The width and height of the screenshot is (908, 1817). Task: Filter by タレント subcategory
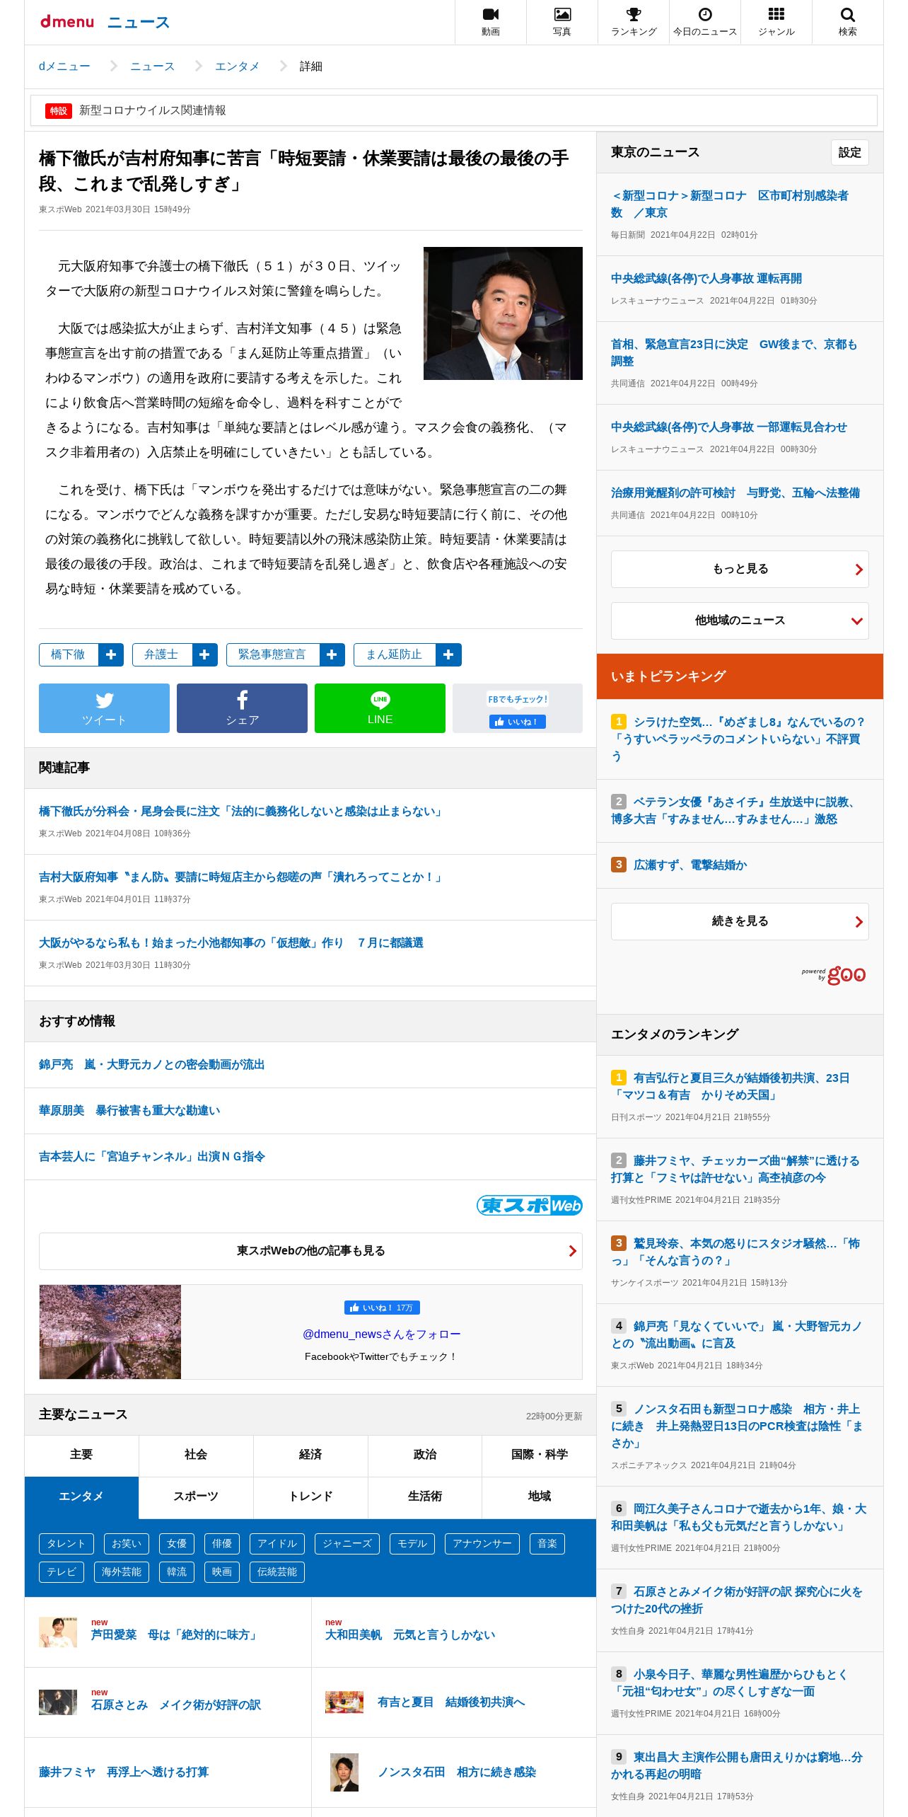[66, 1543]
